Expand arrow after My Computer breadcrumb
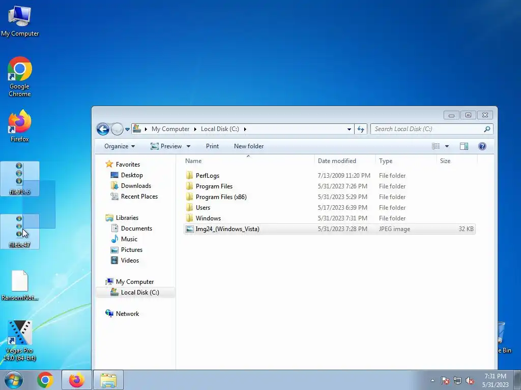 pyautogui.click(x=195, y=129)
